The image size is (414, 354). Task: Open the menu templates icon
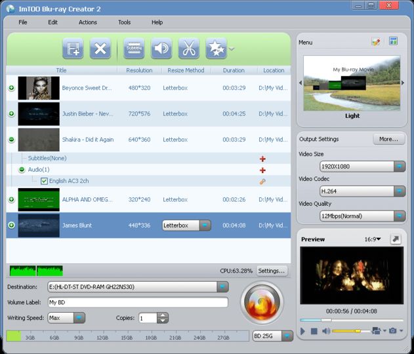point(393,41)
